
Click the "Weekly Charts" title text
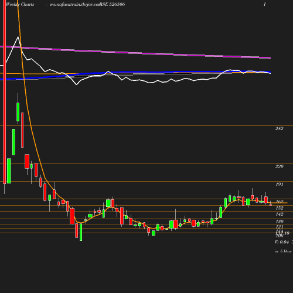point(20,4)
